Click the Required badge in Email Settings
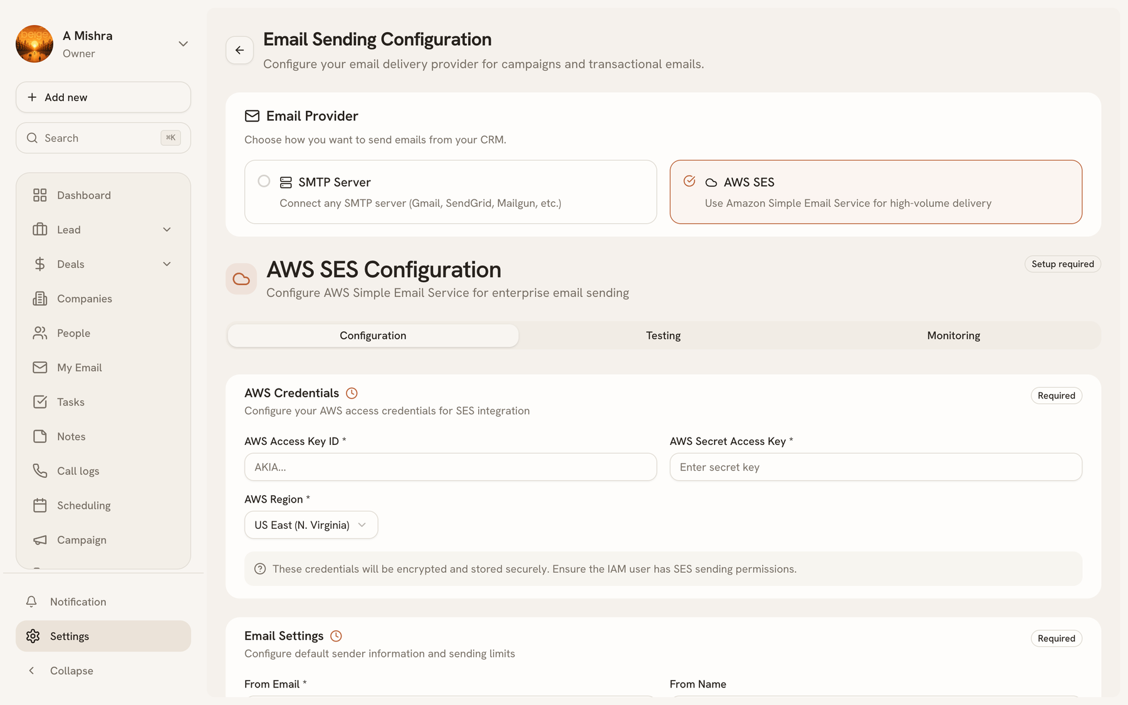 [x=1057, y=639]
